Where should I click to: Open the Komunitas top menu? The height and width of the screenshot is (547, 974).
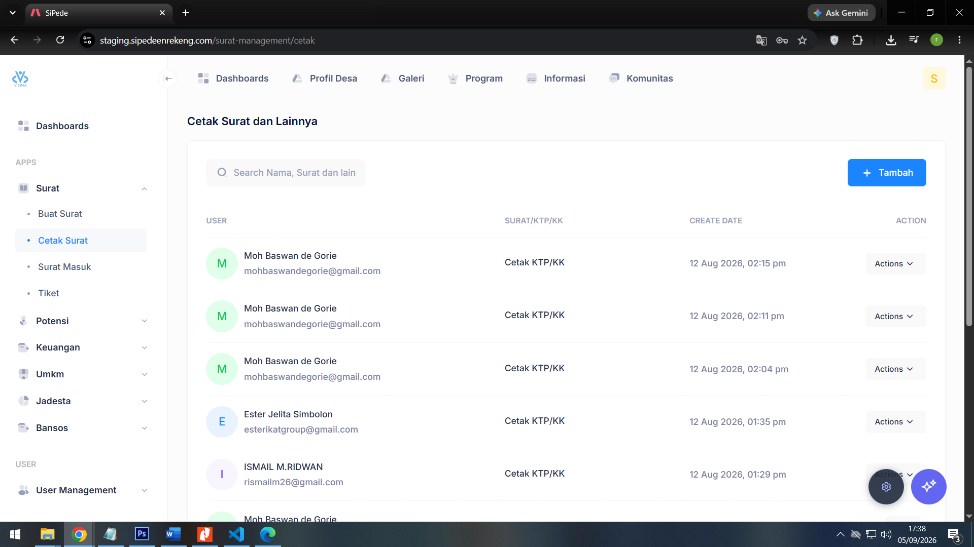(641, 79)
